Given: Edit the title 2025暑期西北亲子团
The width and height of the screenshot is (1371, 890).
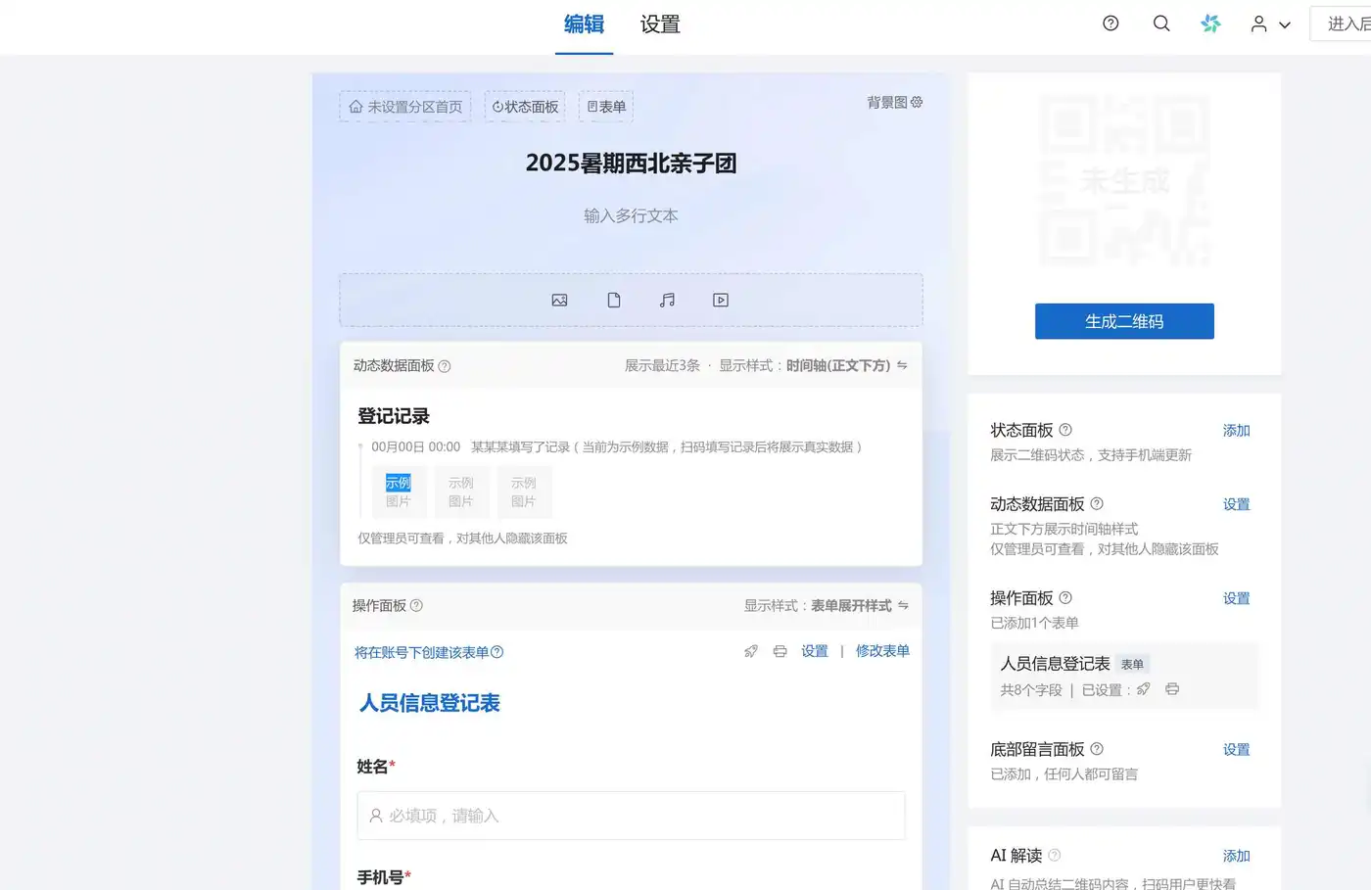Looking at the screenshot, I should [x=632, y=163].
